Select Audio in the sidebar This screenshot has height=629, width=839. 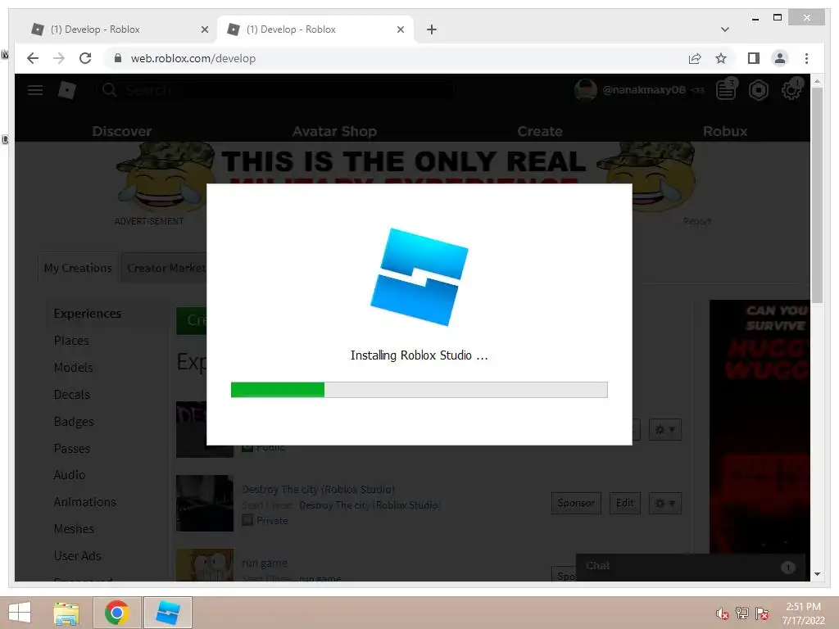pyautogui.click(x=70, y=475)
